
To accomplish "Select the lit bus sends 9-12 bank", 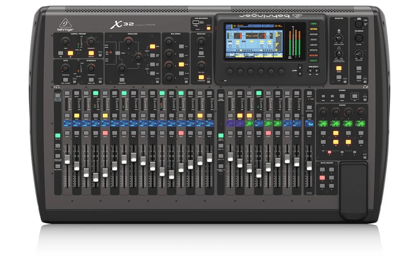I will (x=181, y=65).
